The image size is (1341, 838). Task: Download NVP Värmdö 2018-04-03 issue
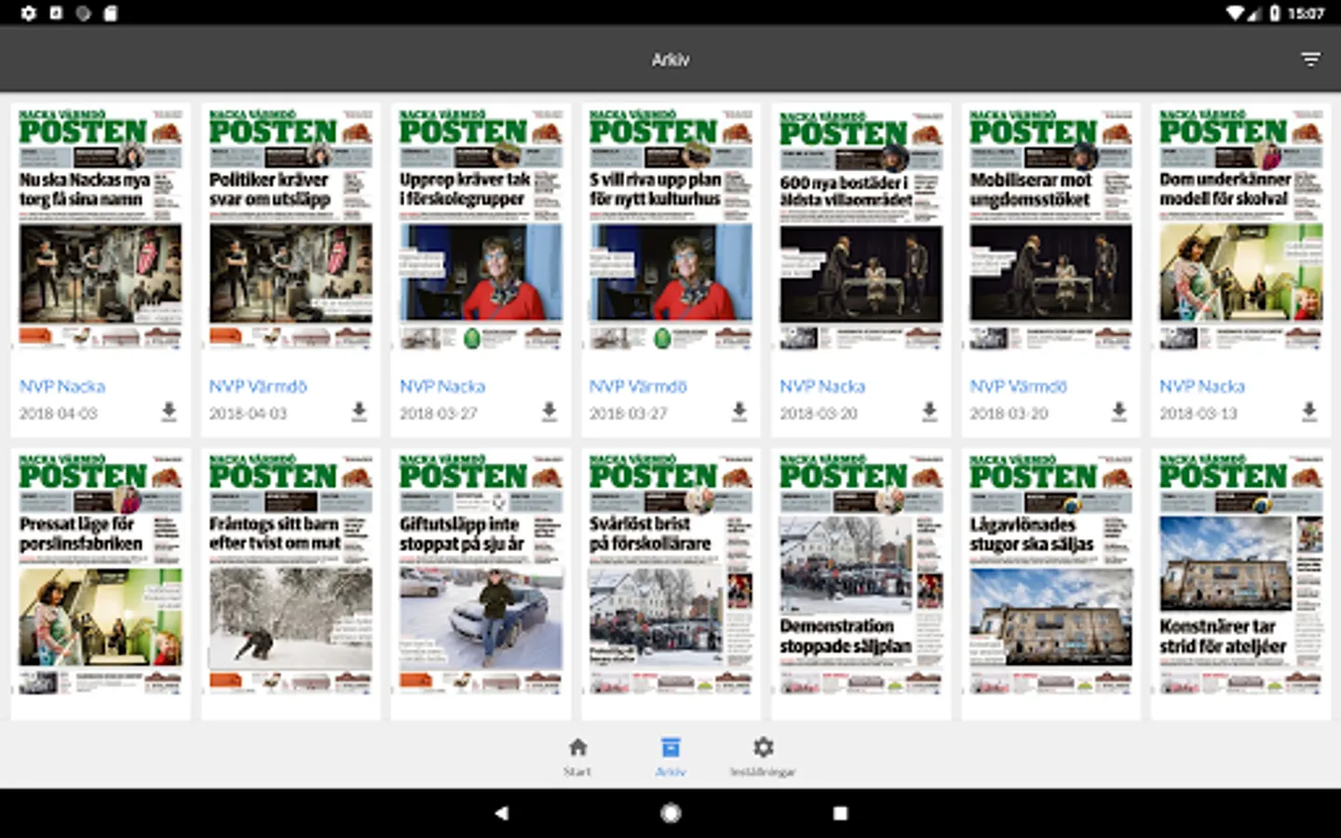(359, 412)
